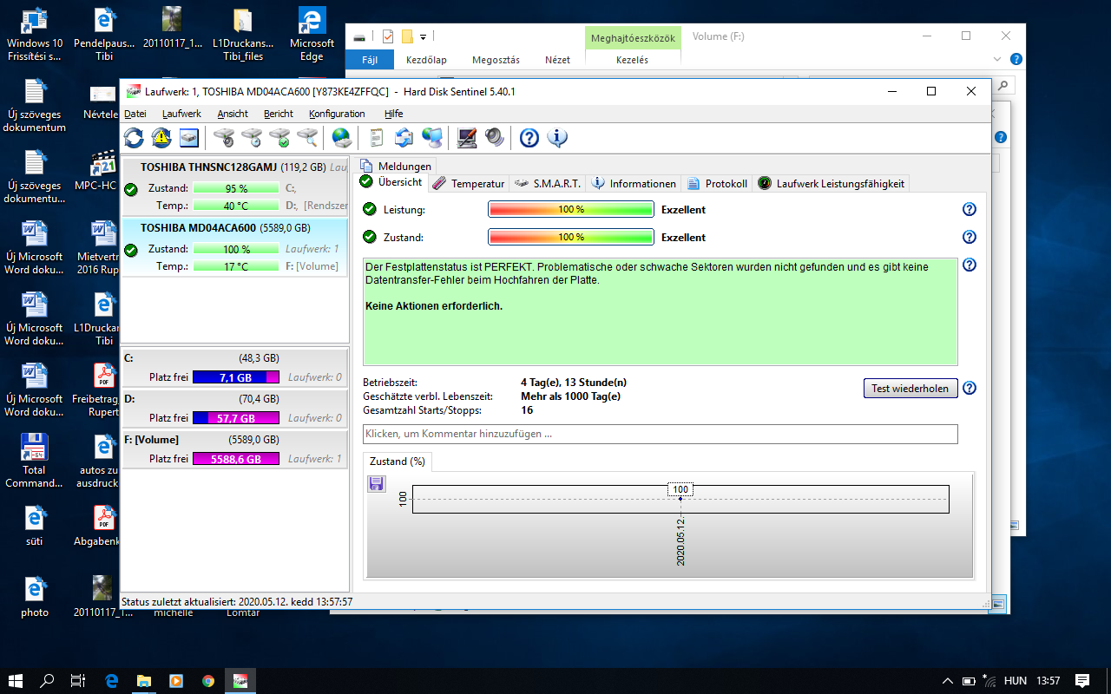
Task: Open the Laufwerk menu
Action: [x=181, y=114]
